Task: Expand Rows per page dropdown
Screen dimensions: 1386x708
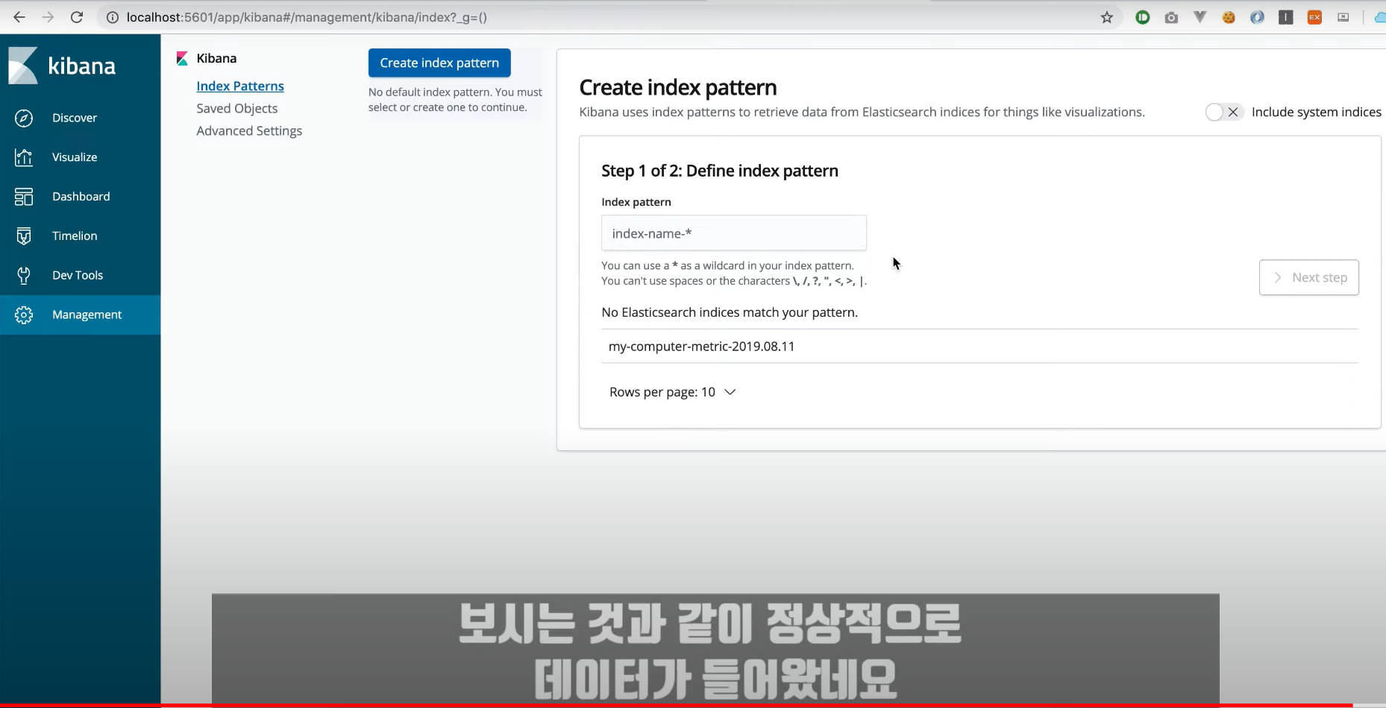Action: 673,392
